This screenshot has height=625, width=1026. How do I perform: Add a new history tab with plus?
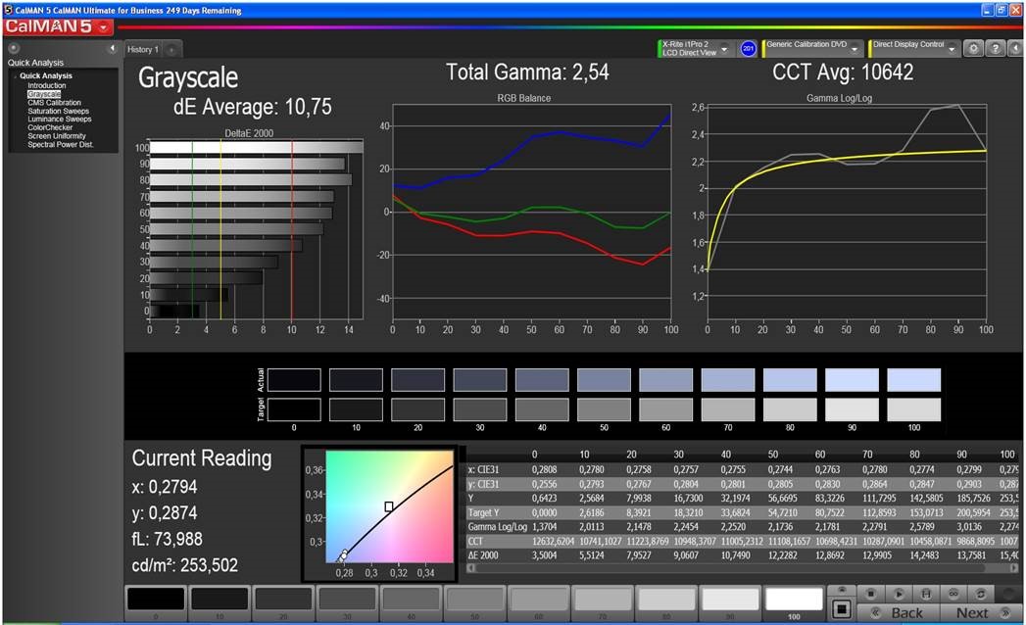tap(171, 50)
